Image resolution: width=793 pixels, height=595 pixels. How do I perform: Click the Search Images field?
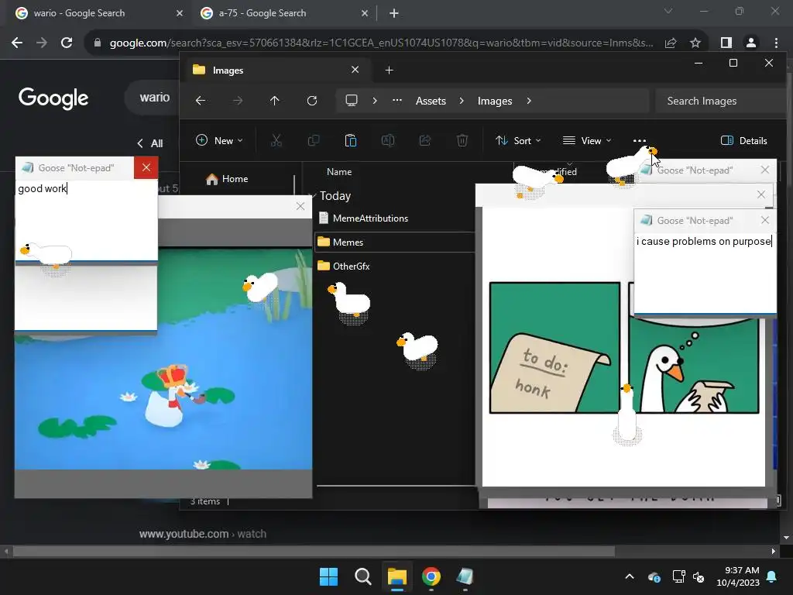tap(720, 101)
